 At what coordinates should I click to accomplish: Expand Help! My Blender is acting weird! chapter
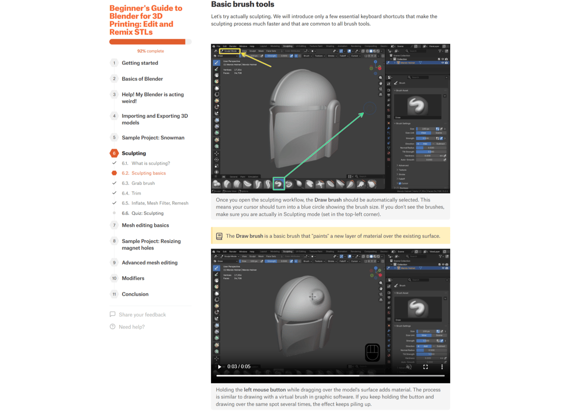pos(153,98)
